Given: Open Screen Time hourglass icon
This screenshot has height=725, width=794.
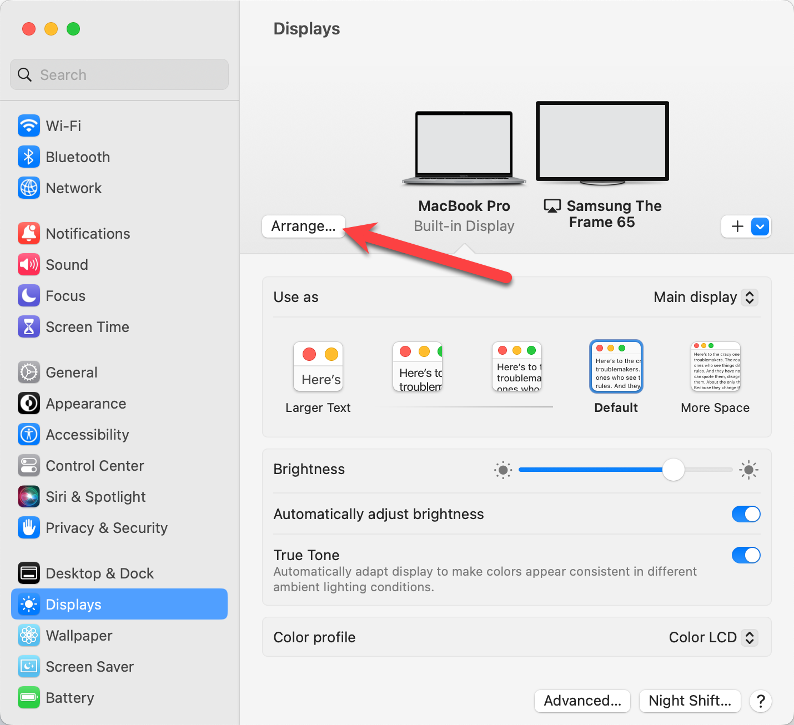Looking at the screenshot, I should 29,327.
